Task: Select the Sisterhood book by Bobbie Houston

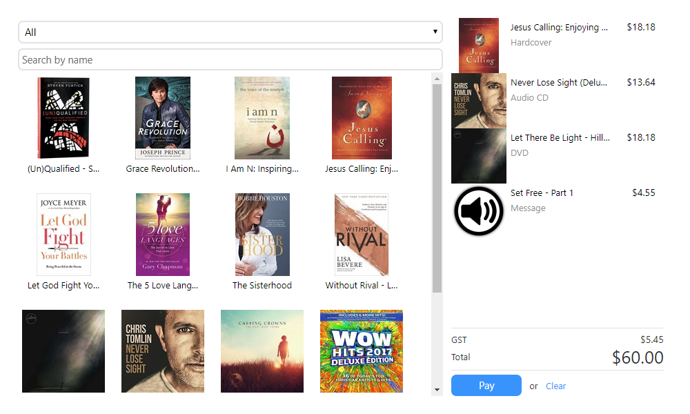Action: tap(262, 235)
